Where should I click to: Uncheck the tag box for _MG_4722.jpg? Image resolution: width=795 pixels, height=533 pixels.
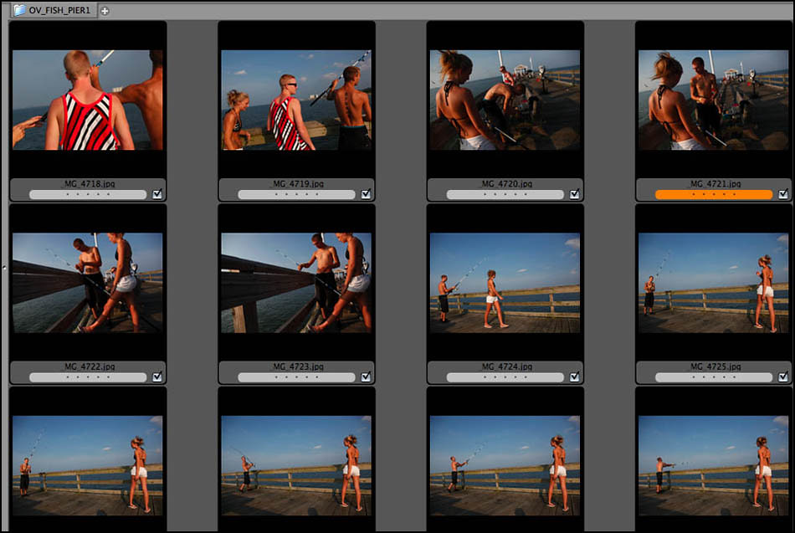(157, 377)
